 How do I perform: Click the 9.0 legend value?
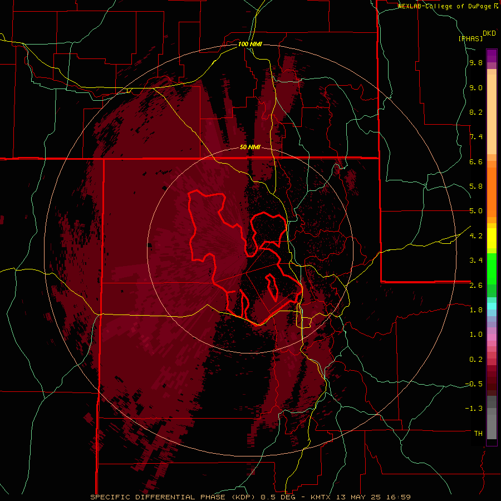point(476,87)
